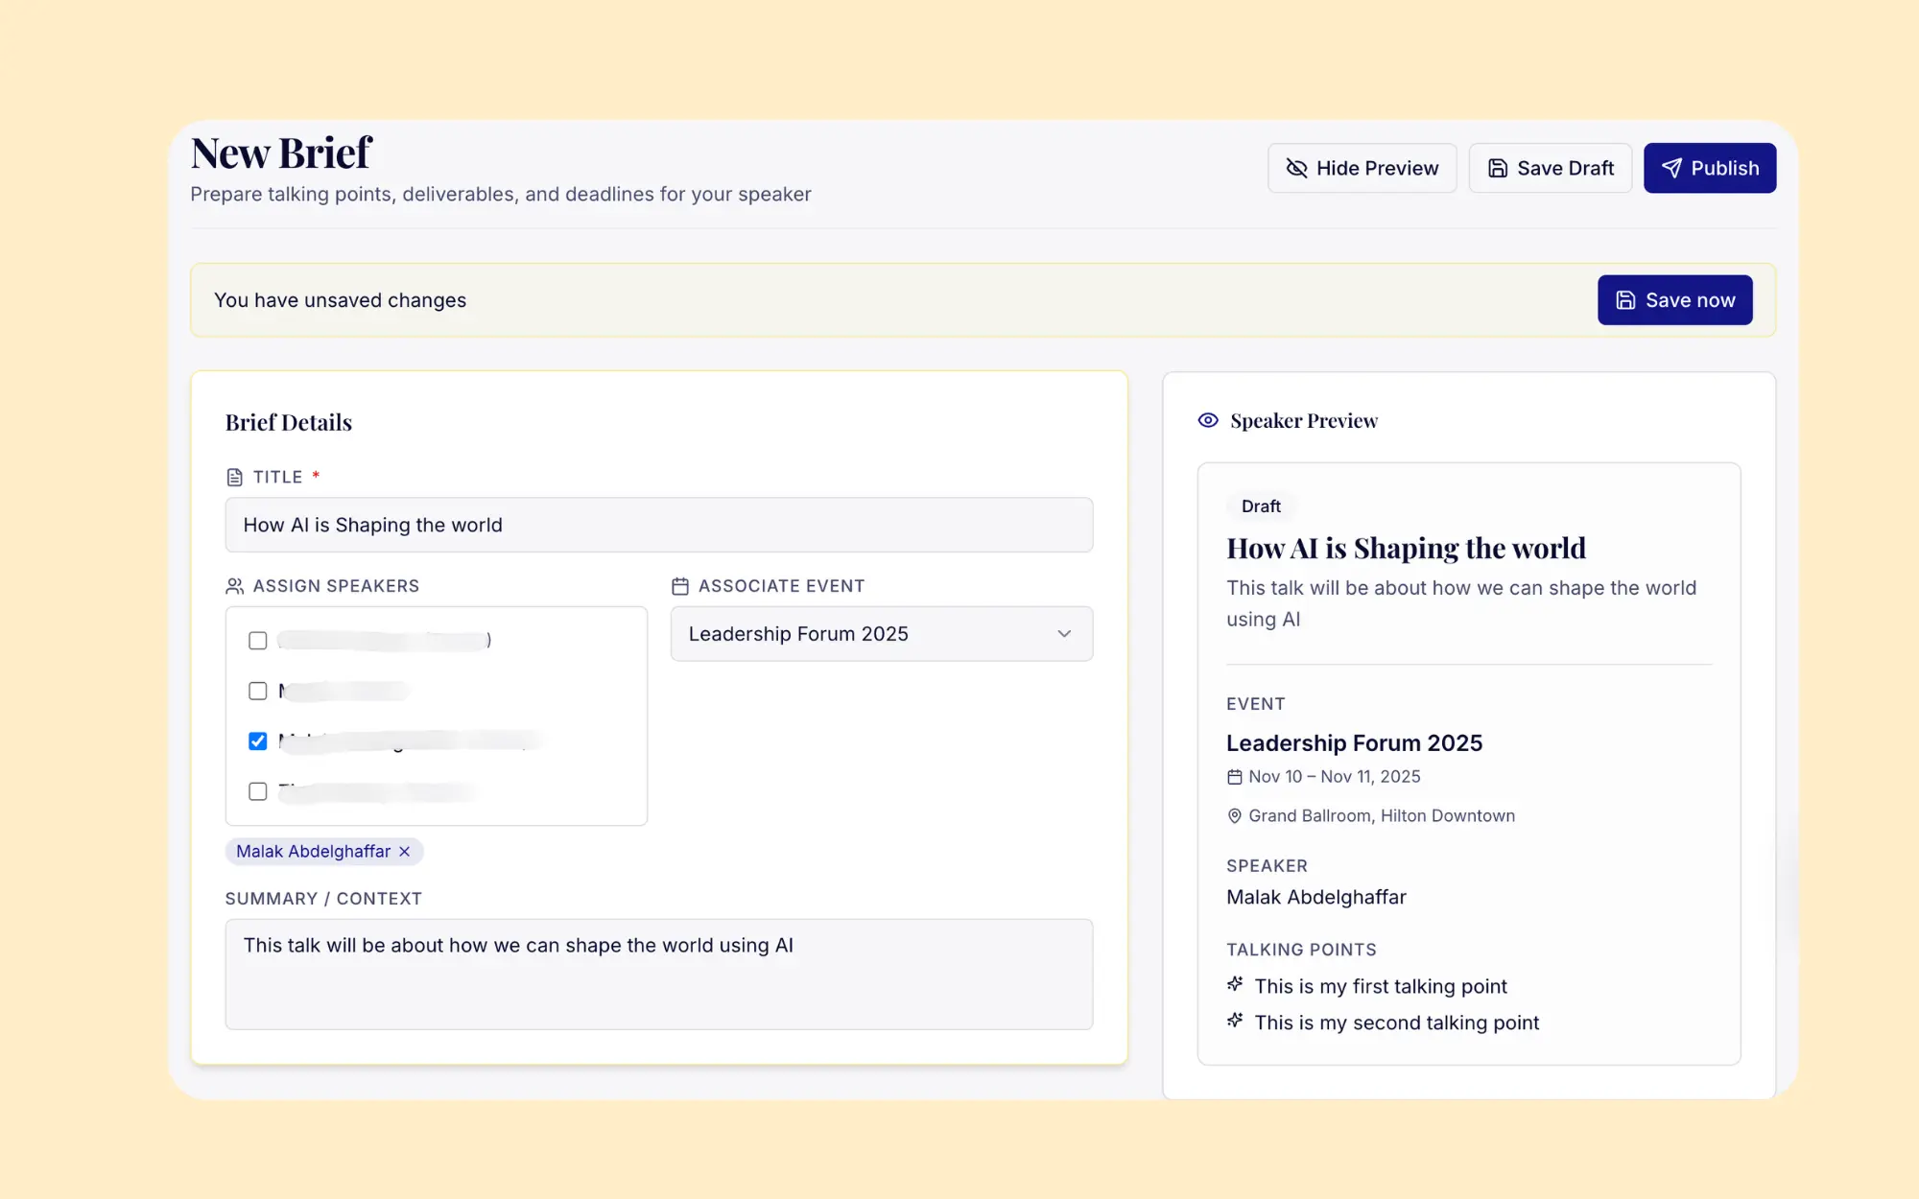This screenshot has width=1919, height=1199.
Task: Click the document icon next to TITLE label
Action: 234,477
